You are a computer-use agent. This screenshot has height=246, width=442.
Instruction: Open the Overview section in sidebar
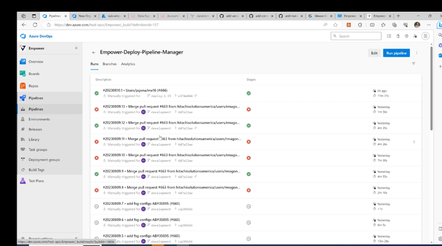pyautogui.click(x=36, y=61)
